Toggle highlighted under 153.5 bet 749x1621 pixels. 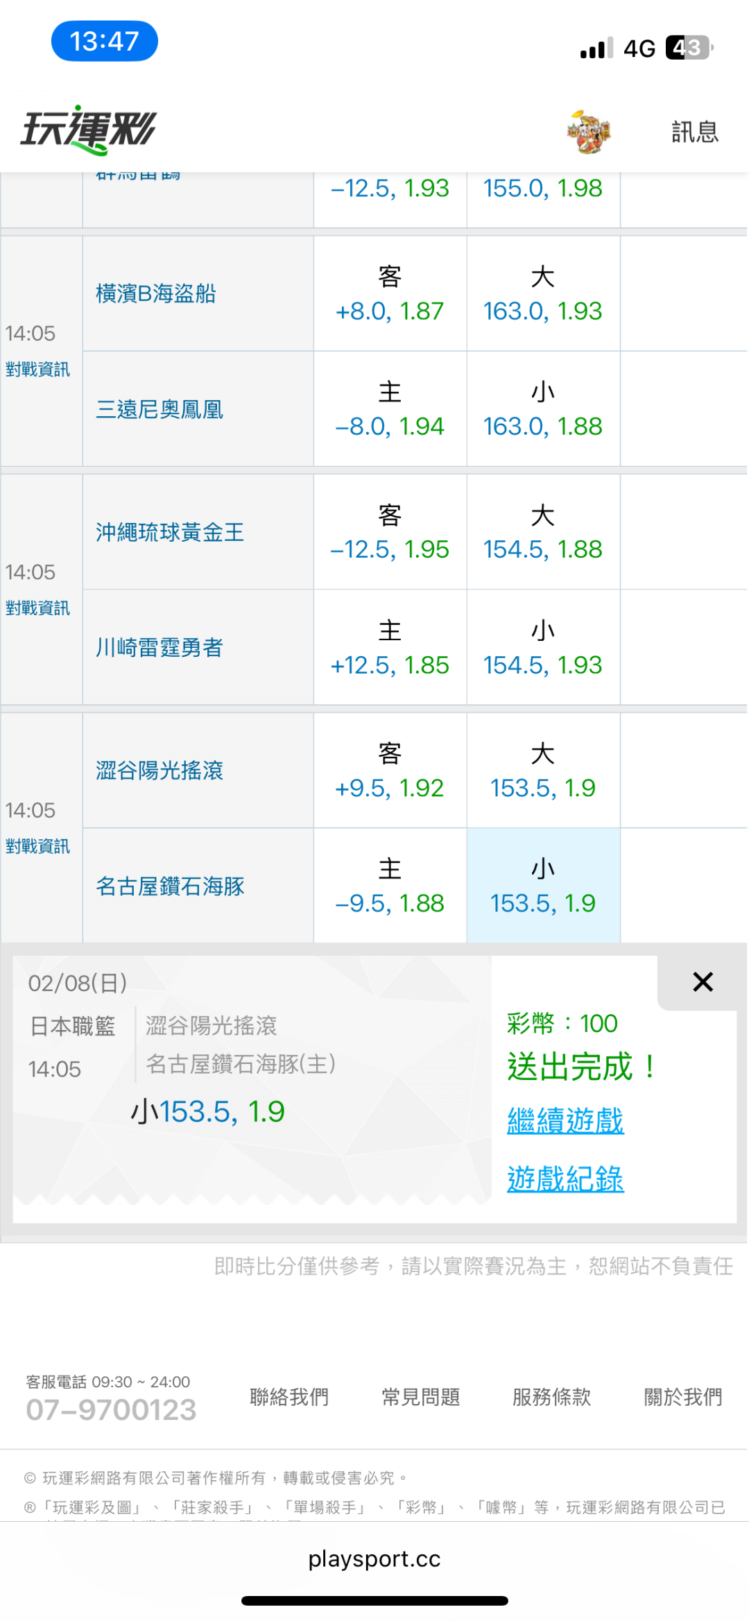click(x=543, y=886)
